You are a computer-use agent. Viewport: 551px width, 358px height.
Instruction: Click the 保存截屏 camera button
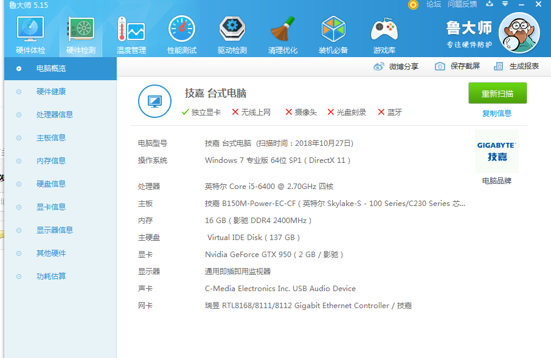457,66
